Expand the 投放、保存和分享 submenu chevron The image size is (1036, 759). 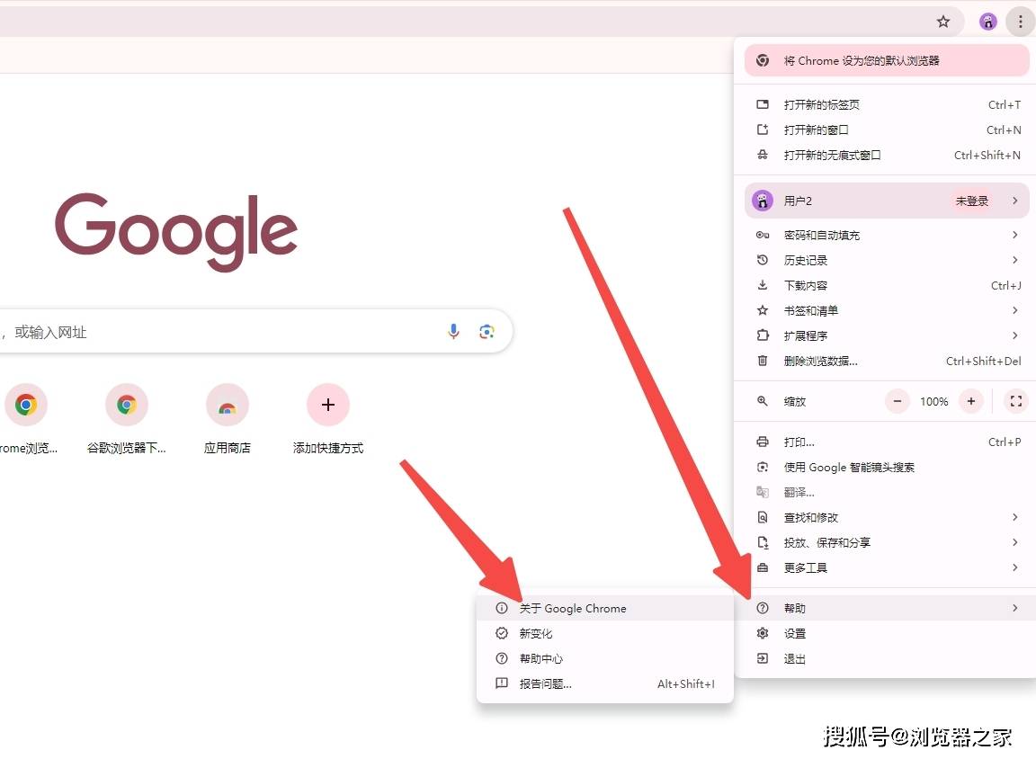(x=1014, y=542)
